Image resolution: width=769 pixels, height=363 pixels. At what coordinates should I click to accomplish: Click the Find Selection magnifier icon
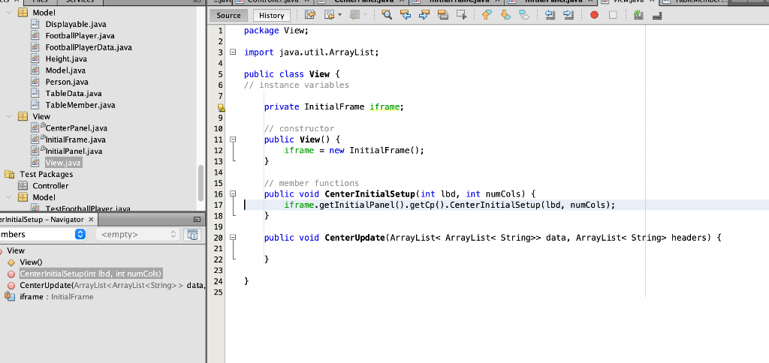tap(387, 15)
